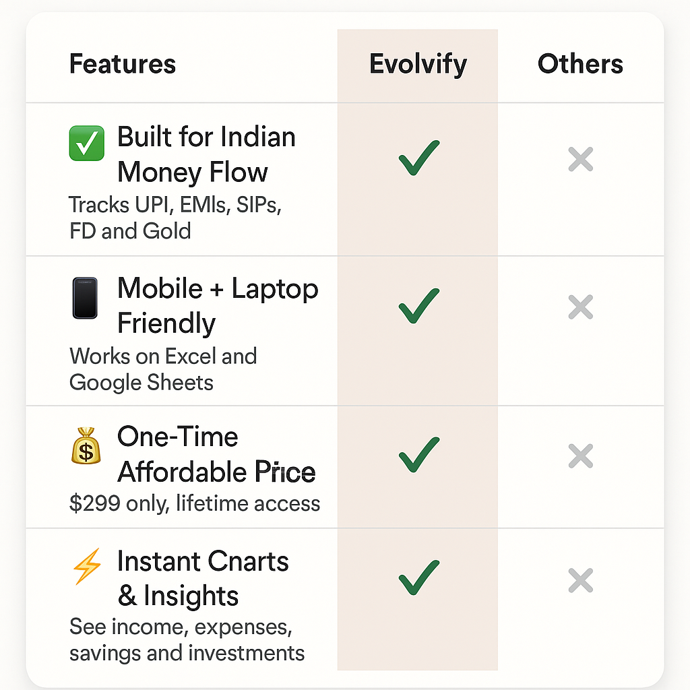Click Others cross for Mobile + Laptop Friendly
The image size is (690, 690).
tap(580, 307)
